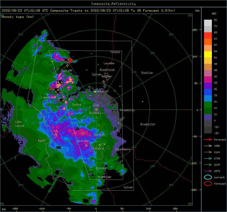Select the 4.6 storm top label
This screenshot has width=227, height=212.
point(60,82)
